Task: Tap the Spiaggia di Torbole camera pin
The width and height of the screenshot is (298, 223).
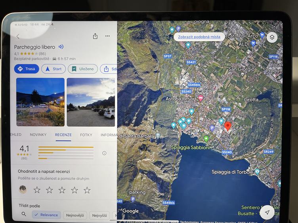Action: point(257,172)
